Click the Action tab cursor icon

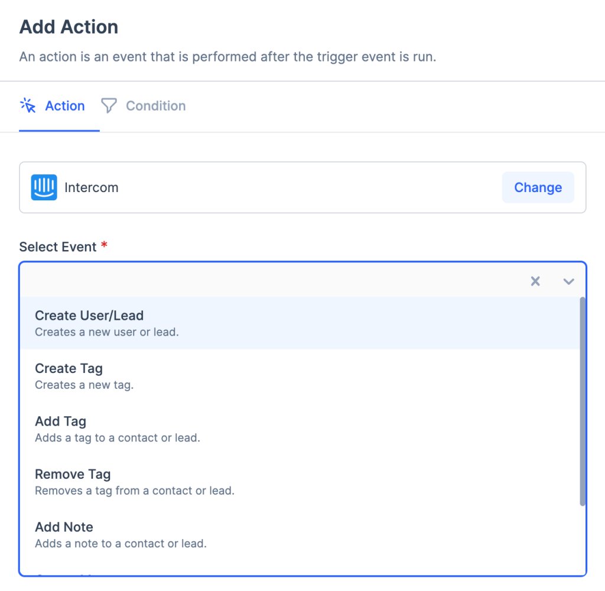[28, 106]
